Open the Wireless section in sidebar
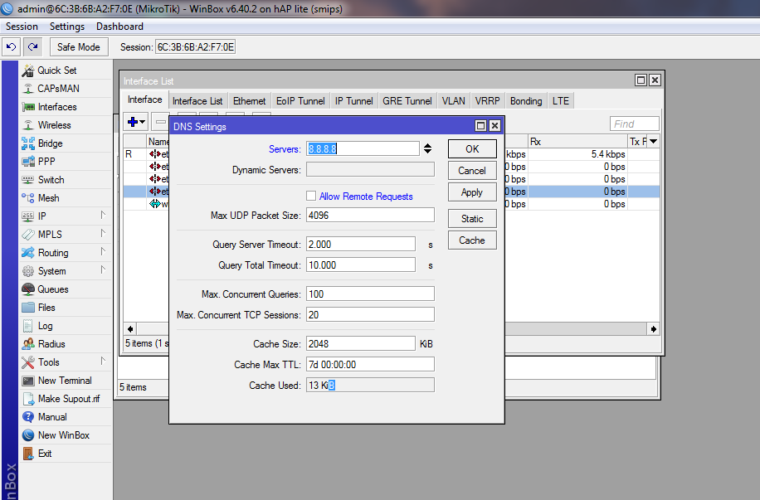Viewport: 760px width, 500px height. click(x=50, y=124)
